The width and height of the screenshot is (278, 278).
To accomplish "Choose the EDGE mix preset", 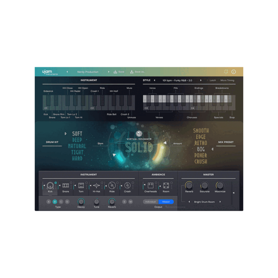I will 201,137.
